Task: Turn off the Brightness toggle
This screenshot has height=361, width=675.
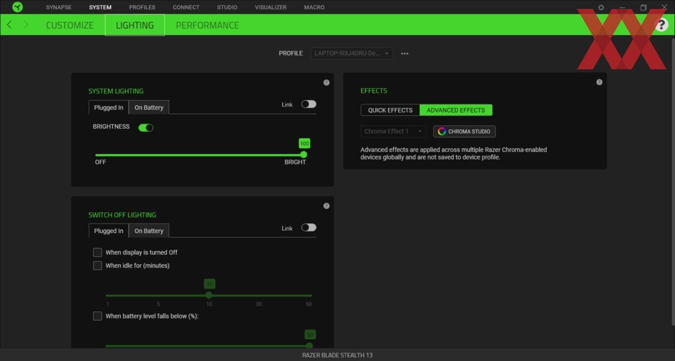Action: [x=146, y=127]
